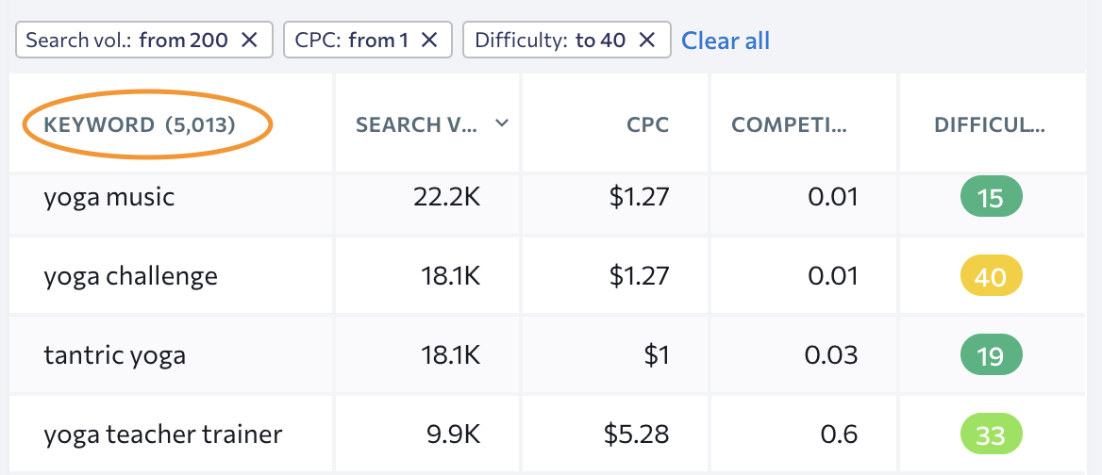
Task: Open the Search volume sort dropdown arrow
Action: [x=502, y=123]
